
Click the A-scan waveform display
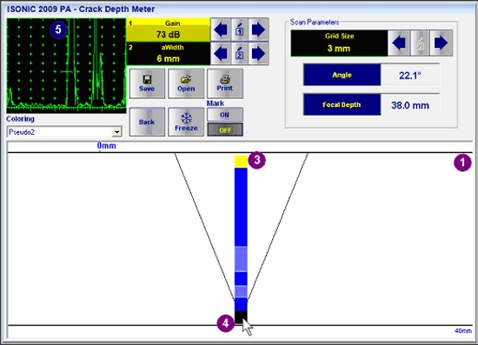(66, 65)
